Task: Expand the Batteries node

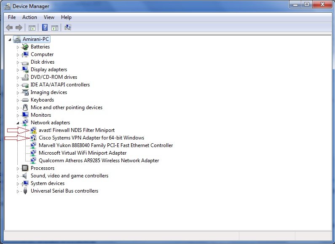Action: tap(18, 47)
